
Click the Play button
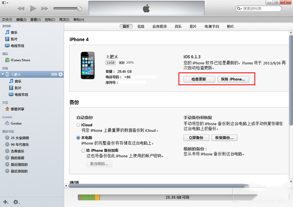click(33, 8)
